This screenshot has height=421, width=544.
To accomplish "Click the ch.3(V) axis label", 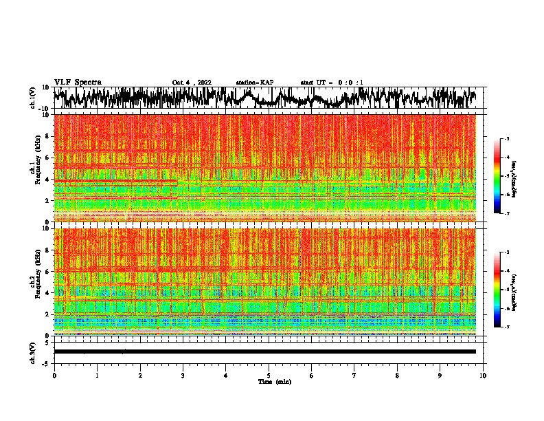I will tap(33, 353).
